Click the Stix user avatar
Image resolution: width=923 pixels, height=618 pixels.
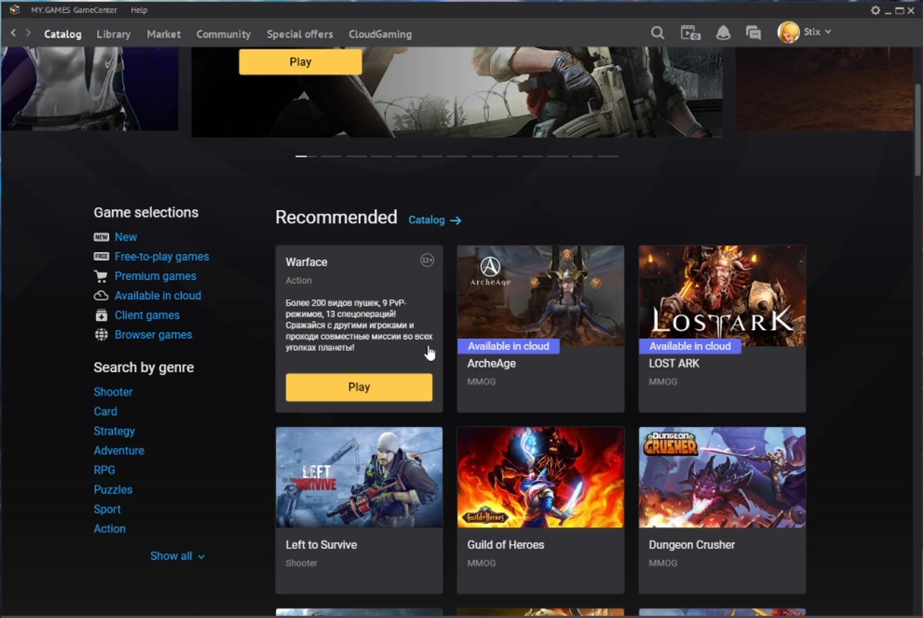pos(789,32)
